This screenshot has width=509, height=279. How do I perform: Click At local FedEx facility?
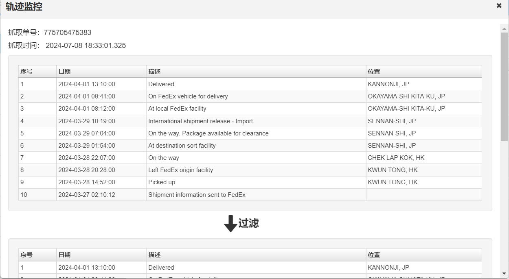tap(177, 109)
